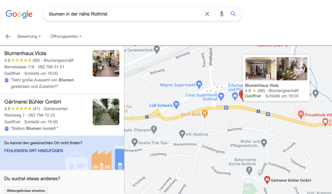Select the Gerätetechnik location pin
Image resolution: width=332 pixels, height=194 pixels.
[157, 50]
